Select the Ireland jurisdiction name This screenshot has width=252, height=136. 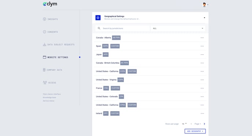click(99, 113)
